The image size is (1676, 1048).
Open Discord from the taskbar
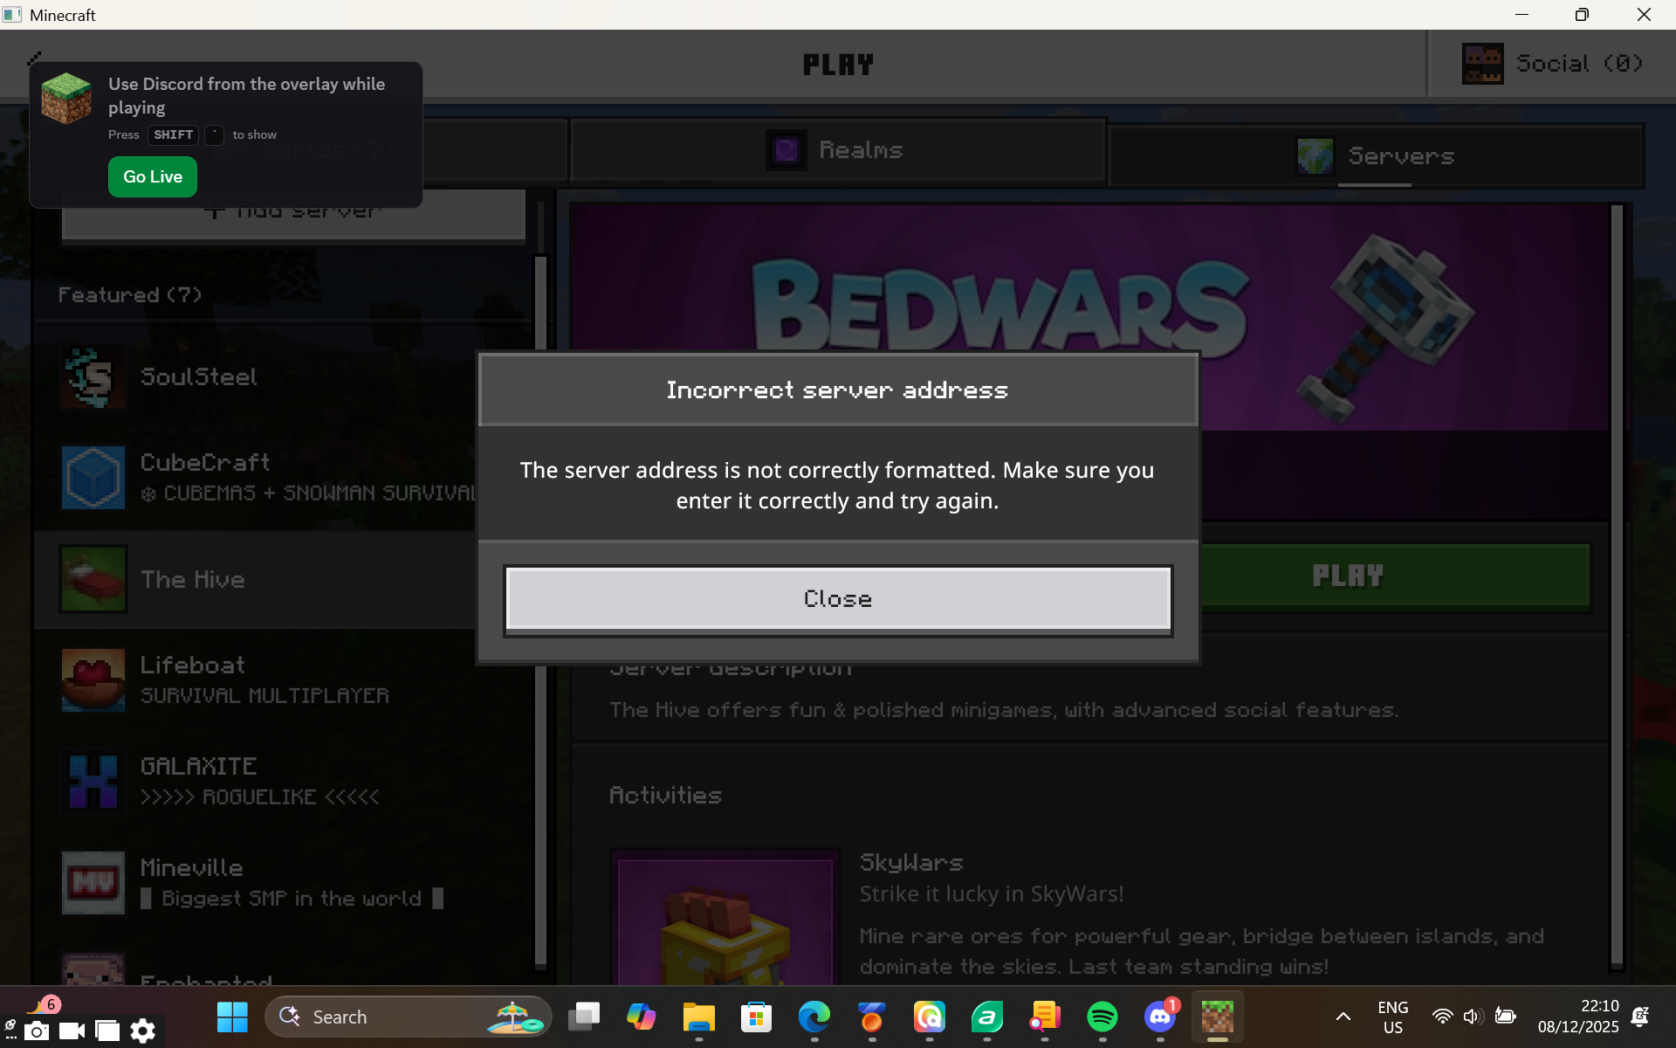click(x=1160, y=1017)
